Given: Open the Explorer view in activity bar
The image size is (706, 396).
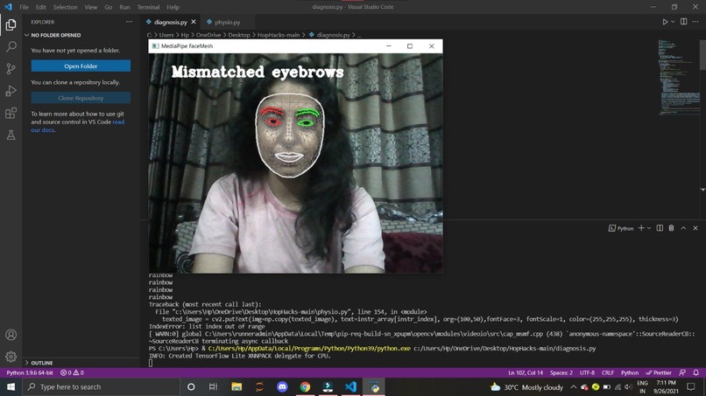Looking at the screenshot, I should 11,24.
